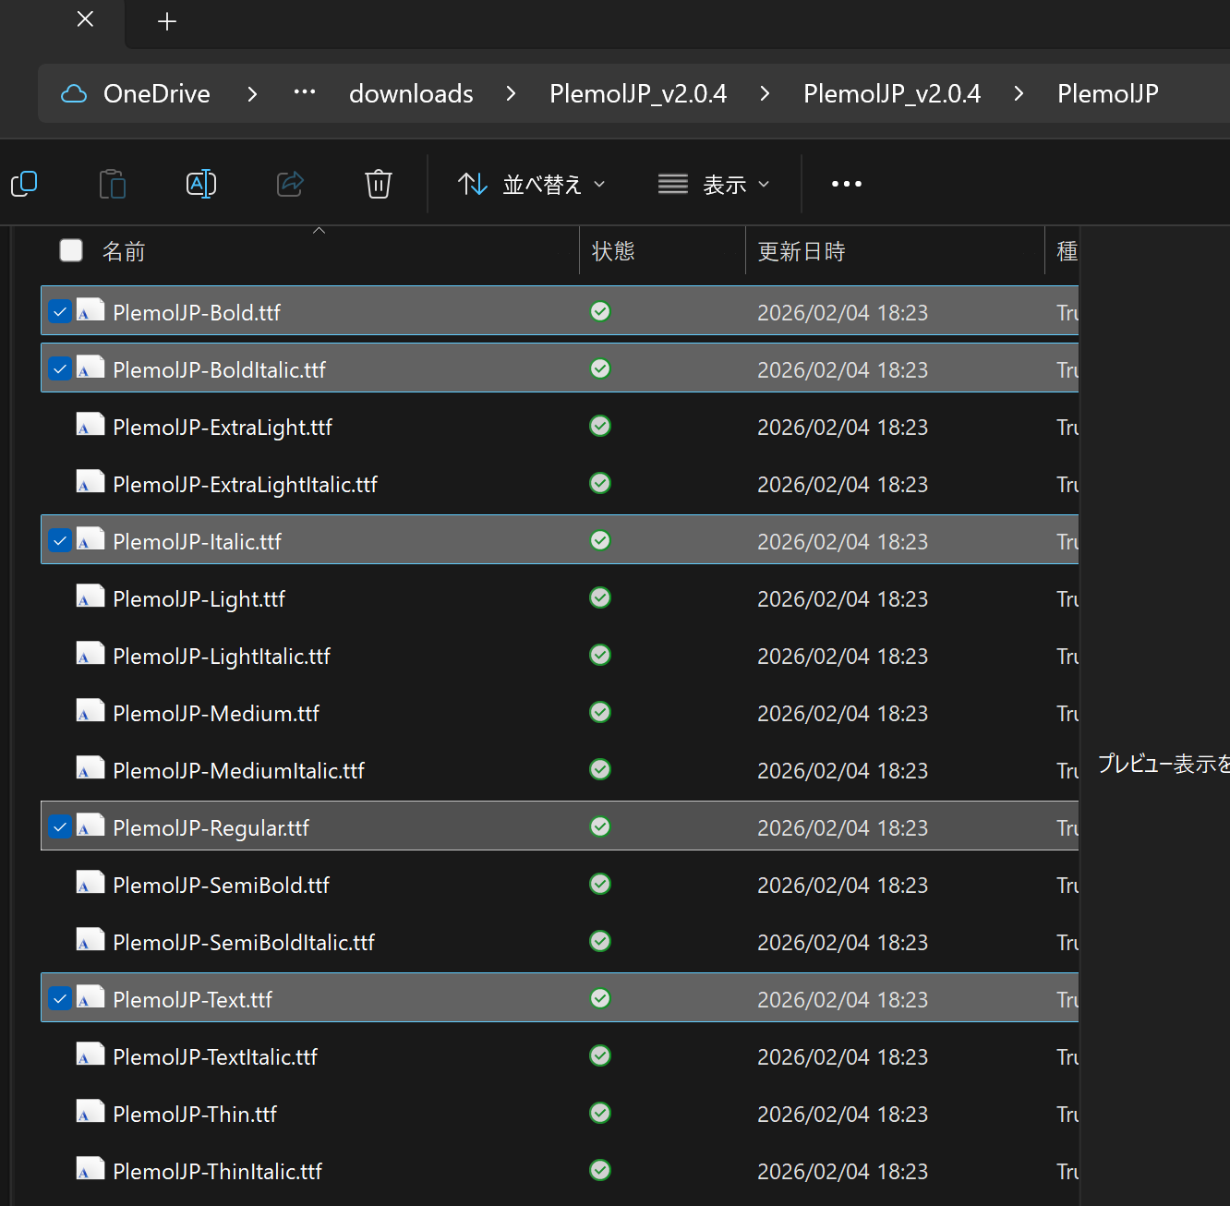Click the Copy icon in the toolbar
Viewport: 1230px width, 1206px height.
point(23,184)
